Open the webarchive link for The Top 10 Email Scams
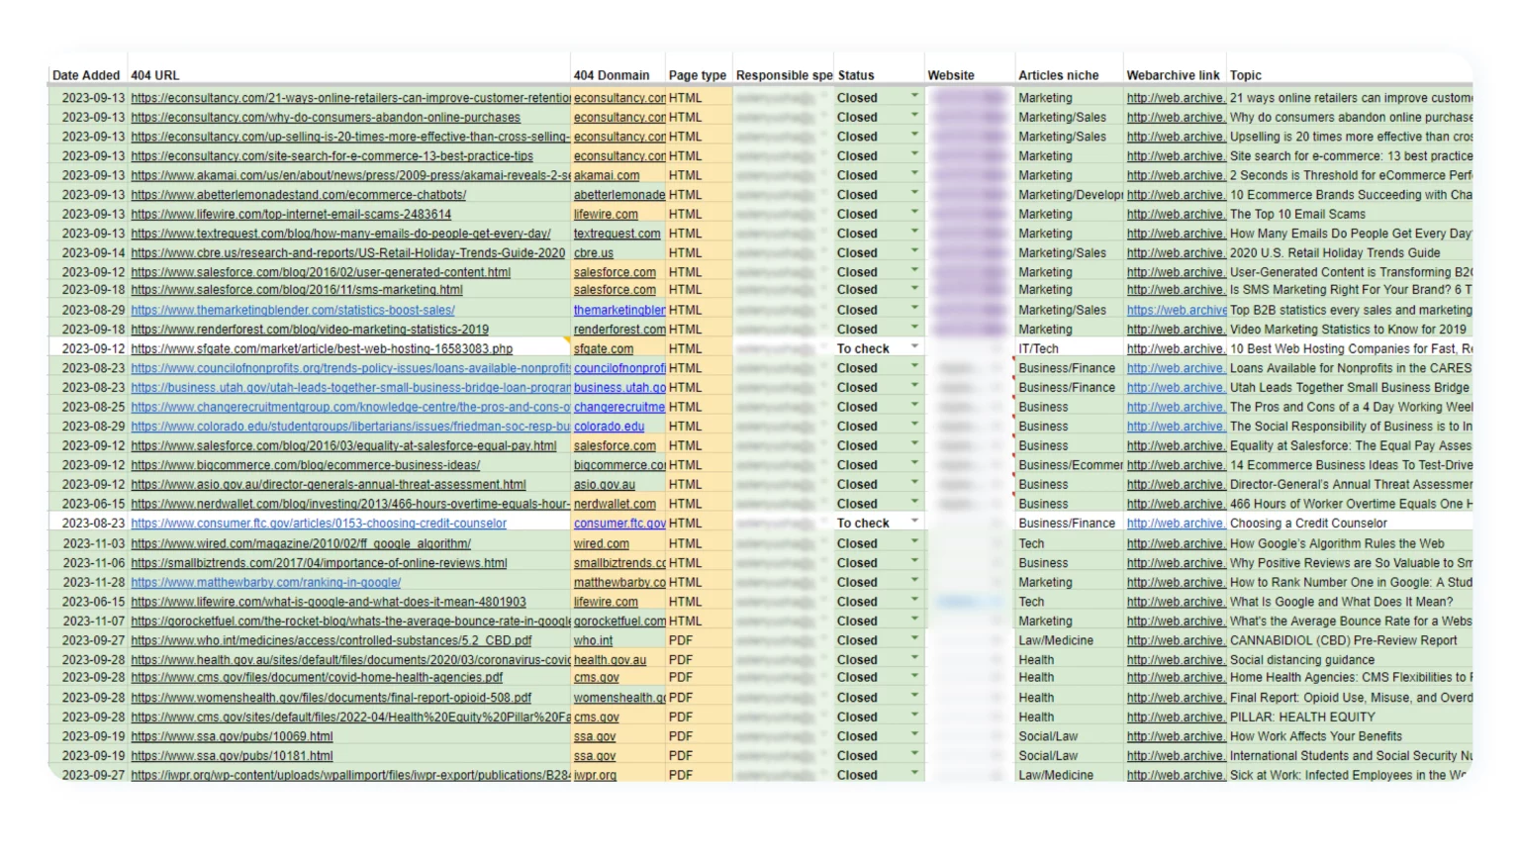The image size is (1520, 861). point(1174,214)
